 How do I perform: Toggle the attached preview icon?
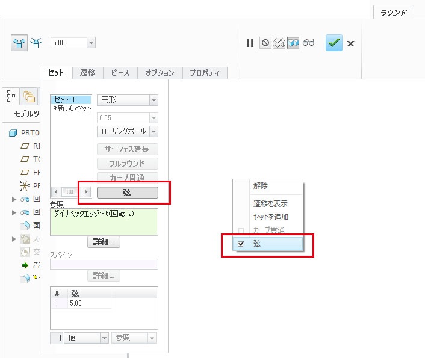[x=293, y=43]
